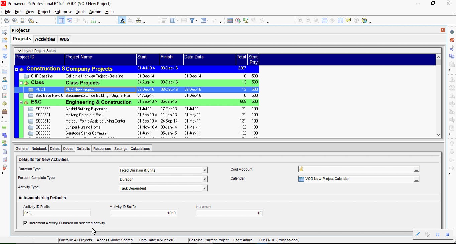Click the stop icon in floating toolbar
The height and width of the screenshot is (244, 456).
(447, 234)
